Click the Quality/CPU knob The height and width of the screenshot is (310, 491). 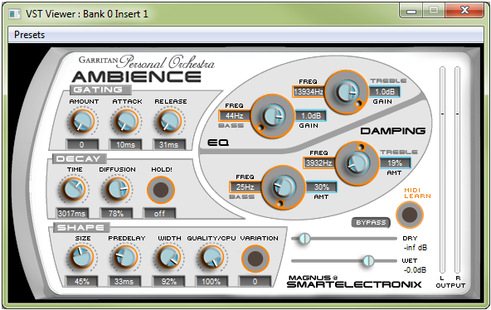pos(211,258)
